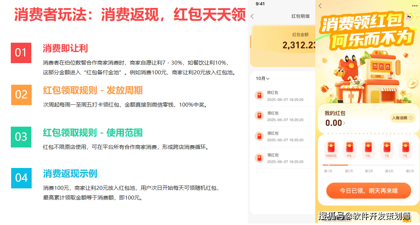Click the red 01 number block
Screen dimensions: 420x225
(21, 53)
